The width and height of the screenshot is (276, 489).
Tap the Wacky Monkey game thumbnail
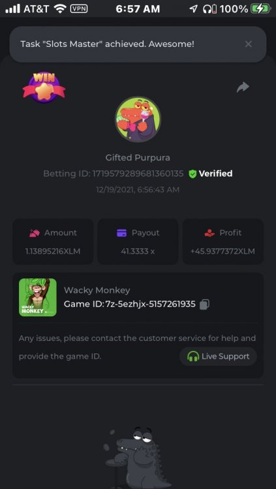[x=38, y=297]
